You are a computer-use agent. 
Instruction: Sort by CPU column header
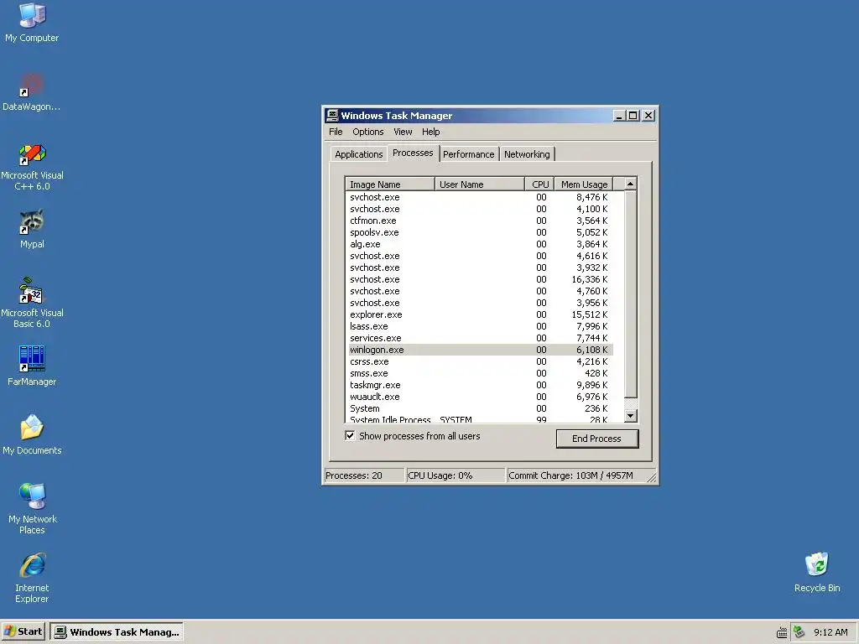(x=539, y=184)
